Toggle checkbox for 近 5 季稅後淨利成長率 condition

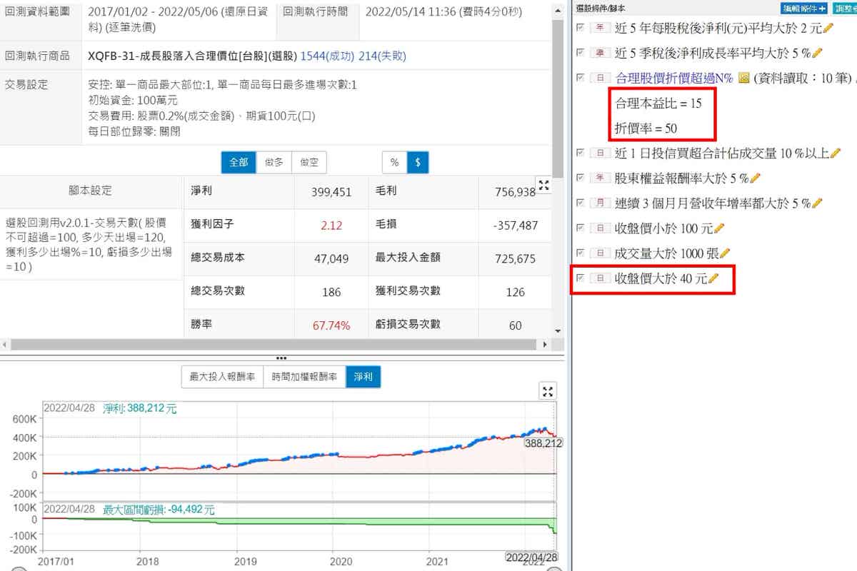(x=580, y=52)
